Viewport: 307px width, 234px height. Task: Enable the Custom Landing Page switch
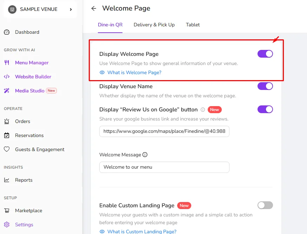click(x=265, y=205)
